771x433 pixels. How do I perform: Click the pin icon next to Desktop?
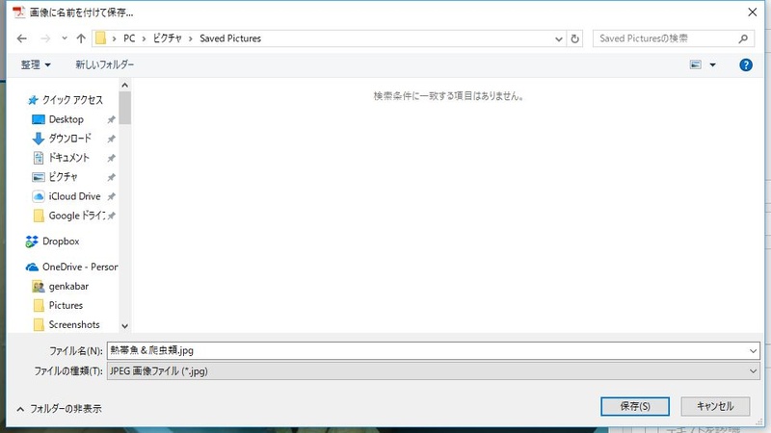(111, 119)
